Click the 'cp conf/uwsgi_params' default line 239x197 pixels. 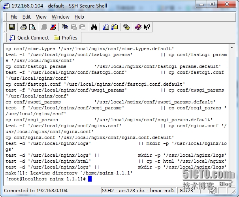click(111, 102)
